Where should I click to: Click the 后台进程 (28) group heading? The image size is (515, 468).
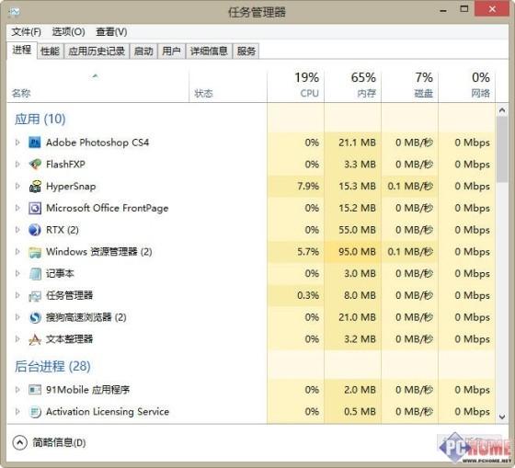(x=52, y=367)
